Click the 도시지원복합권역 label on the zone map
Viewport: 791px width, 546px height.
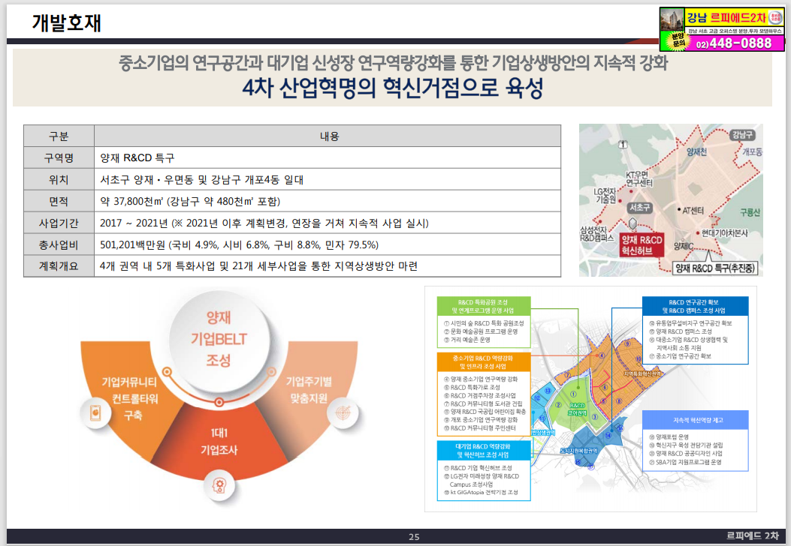click(578, 451)
